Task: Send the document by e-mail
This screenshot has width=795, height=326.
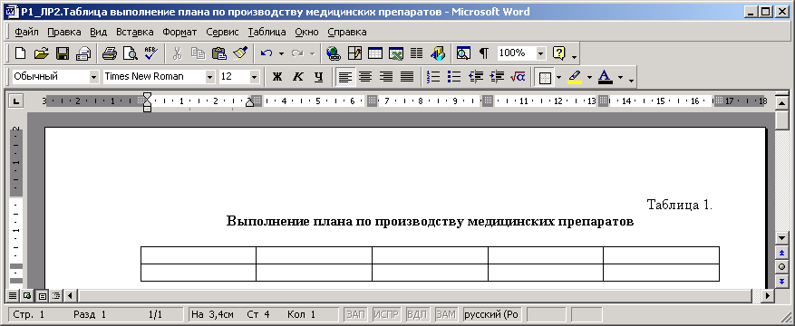Action: click(x=83, y=53)
